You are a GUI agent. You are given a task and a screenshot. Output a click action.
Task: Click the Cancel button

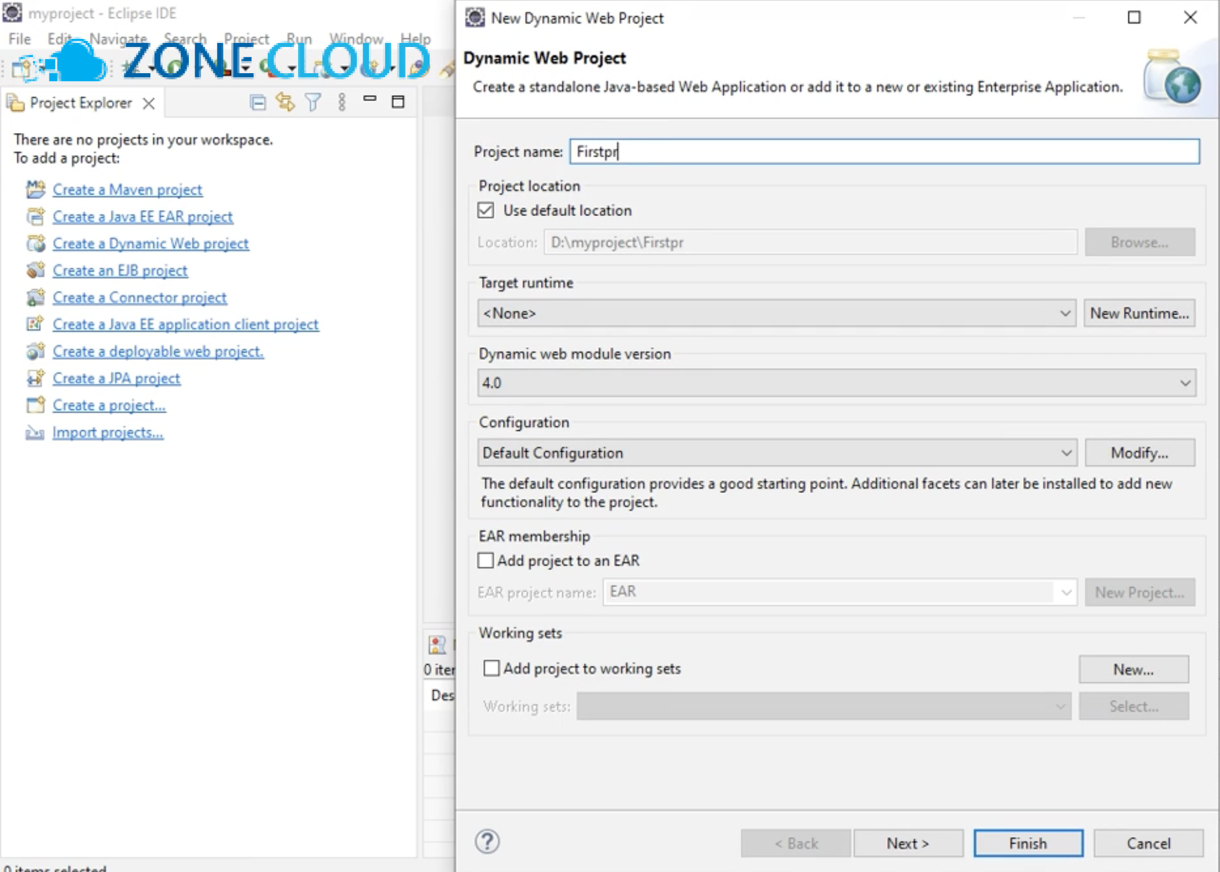[x=1149, y=843]
